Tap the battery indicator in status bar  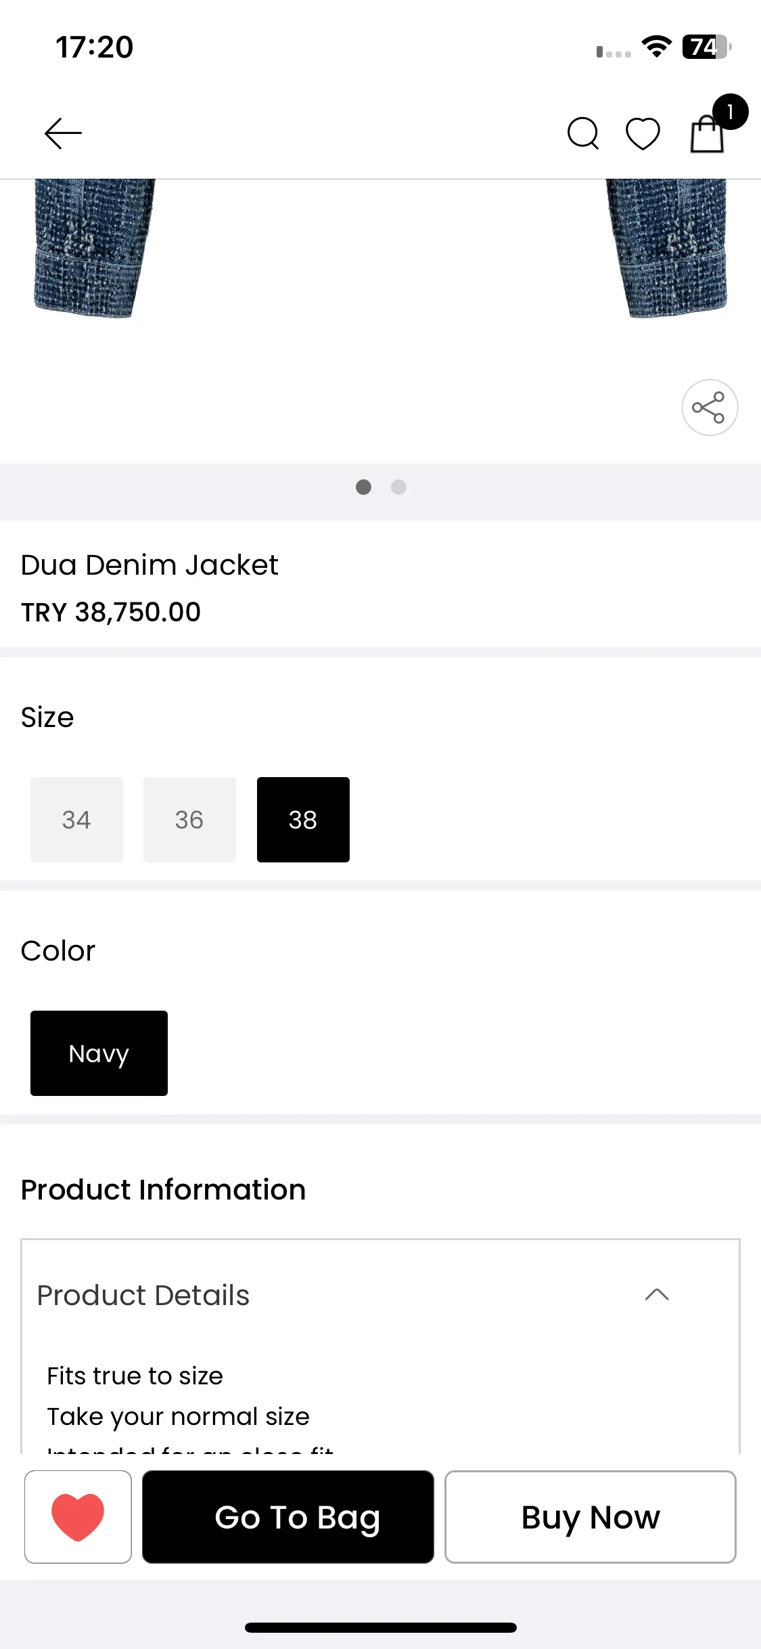(707, 47)
